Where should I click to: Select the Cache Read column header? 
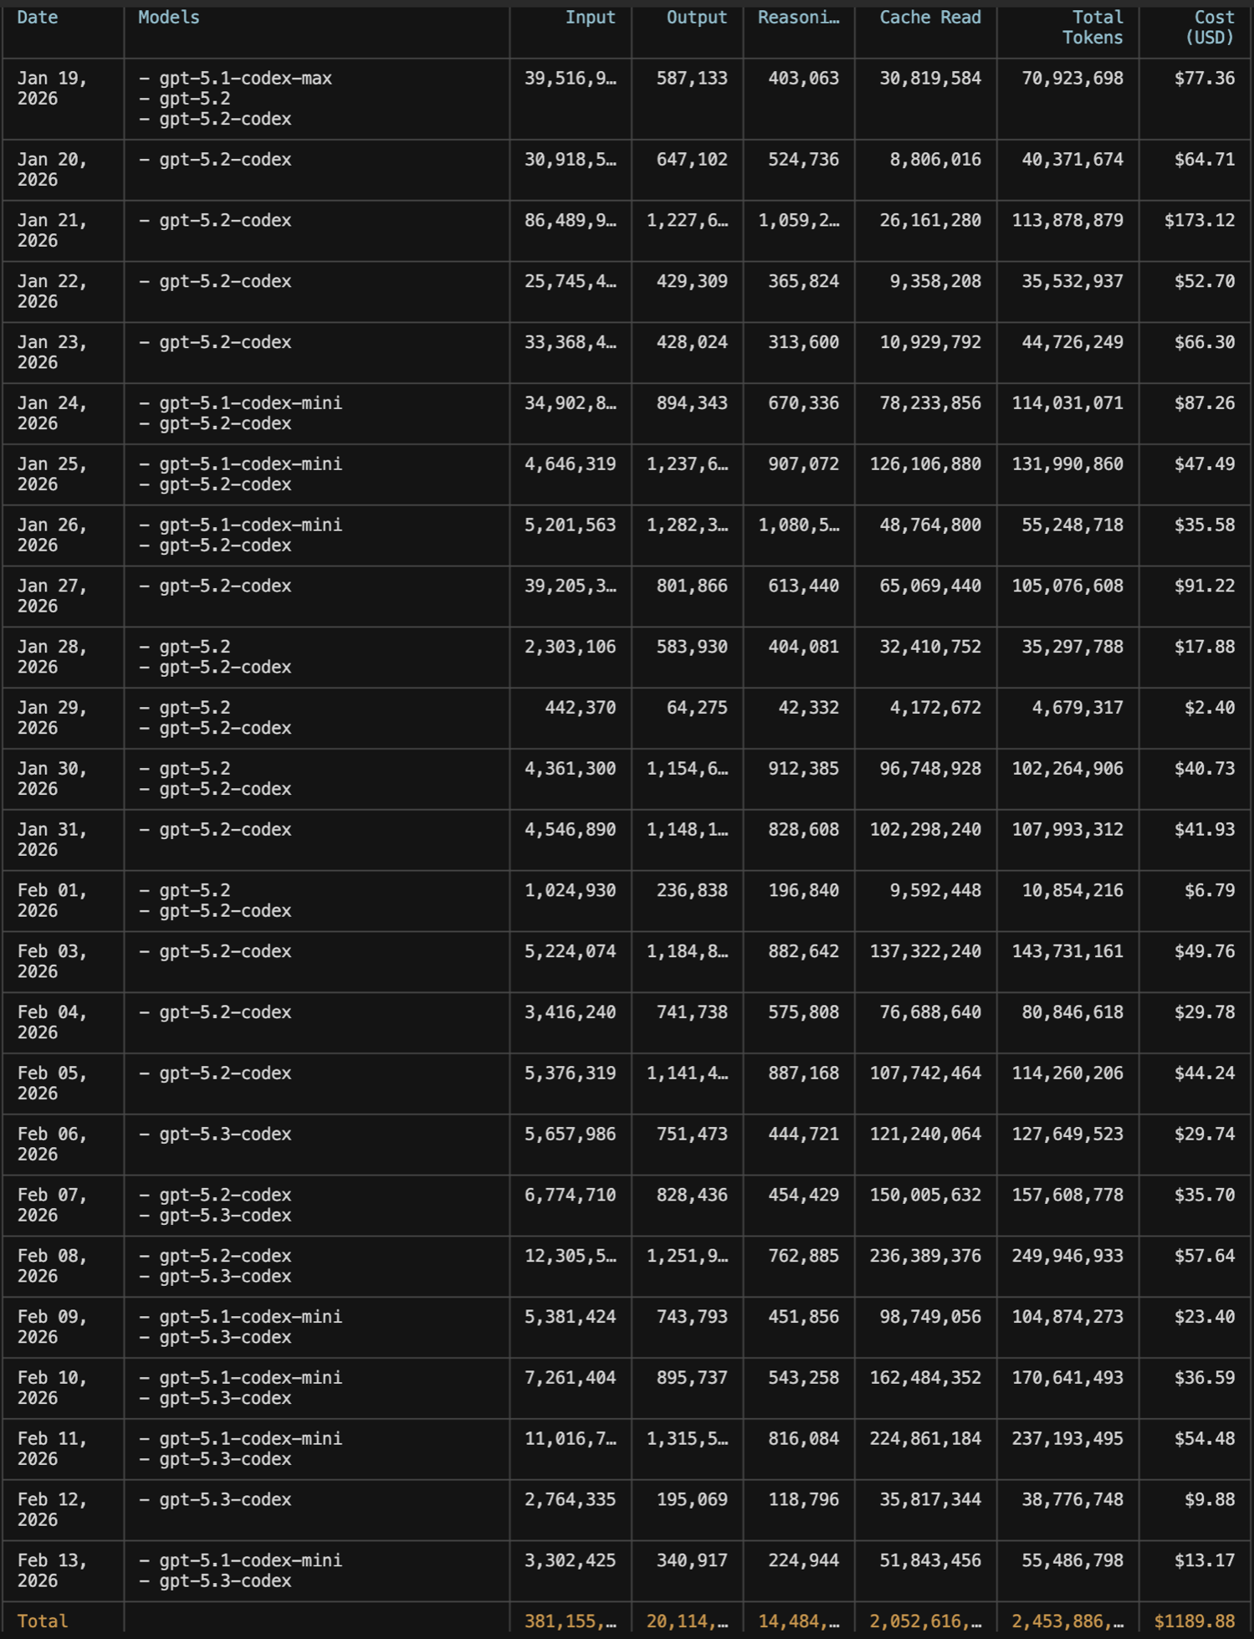[x=929, y=18]
